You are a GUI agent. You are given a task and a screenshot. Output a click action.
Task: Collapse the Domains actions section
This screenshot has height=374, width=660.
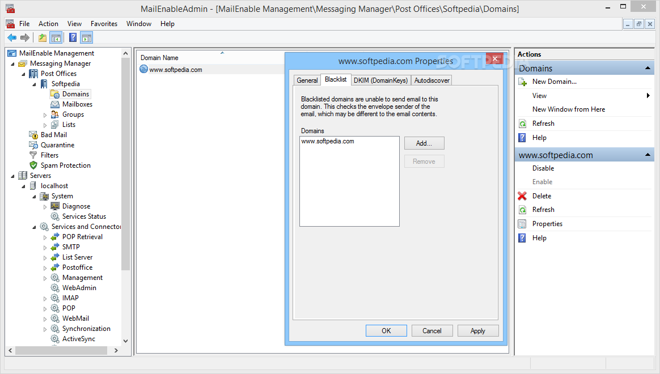(x=648, y=68)
